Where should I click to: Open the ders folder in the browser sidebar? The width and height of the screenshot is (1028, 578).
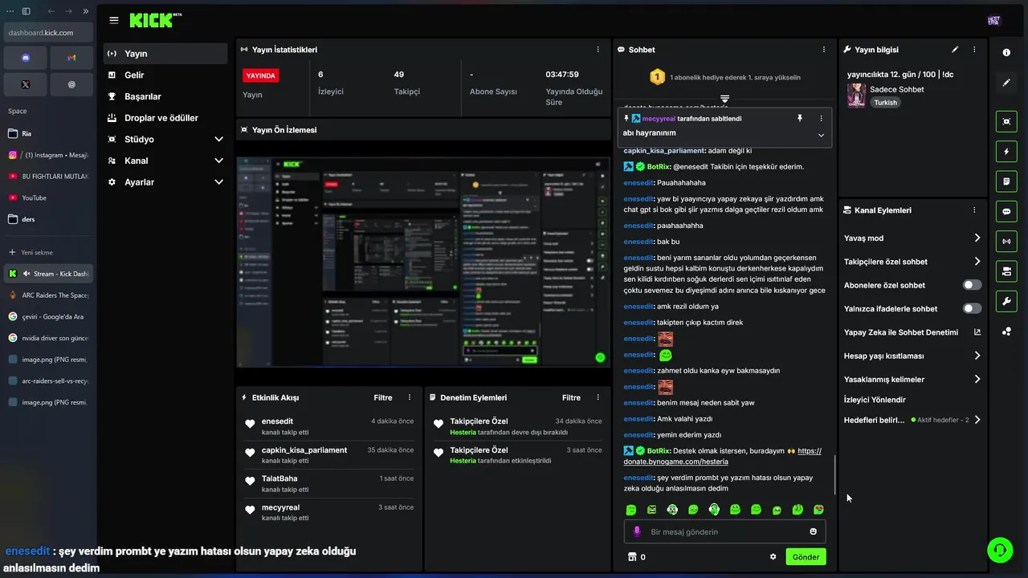[x=48, y=219]
